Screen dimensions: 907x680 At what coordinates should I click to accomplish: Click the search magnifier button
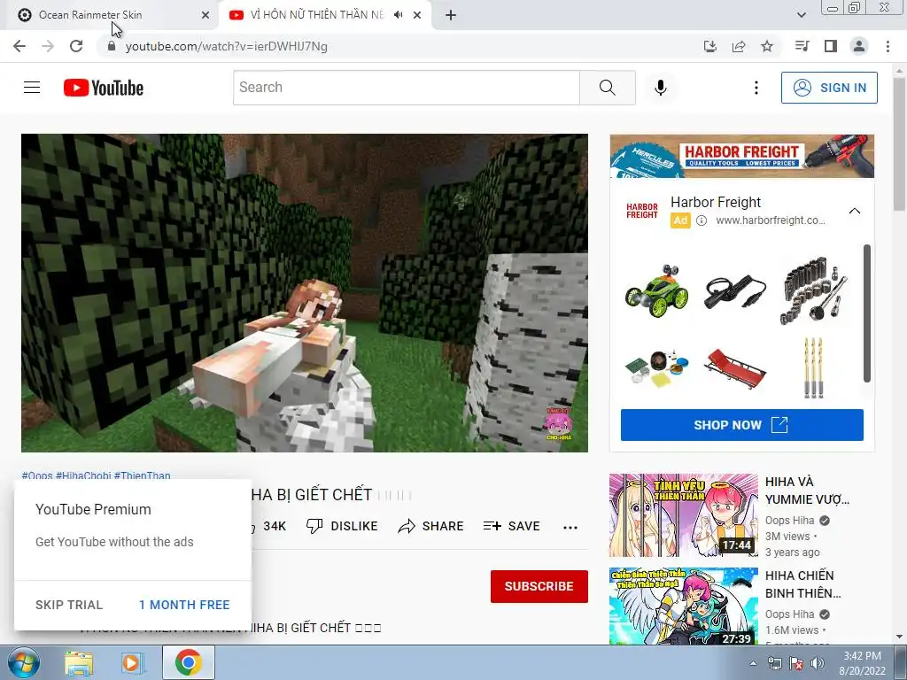608,88
